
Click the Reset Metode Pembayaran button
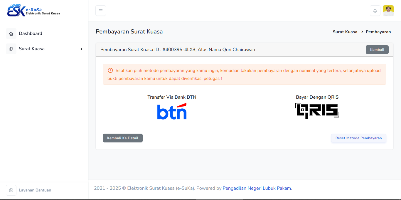[x=358, y=138]
